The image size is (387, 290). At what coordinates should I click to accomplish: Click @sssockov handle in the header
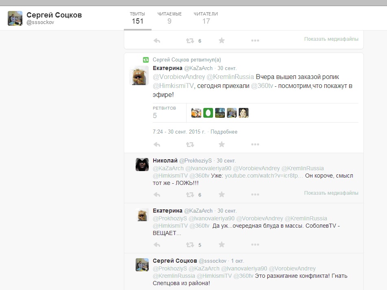click(x=40, y=22)
